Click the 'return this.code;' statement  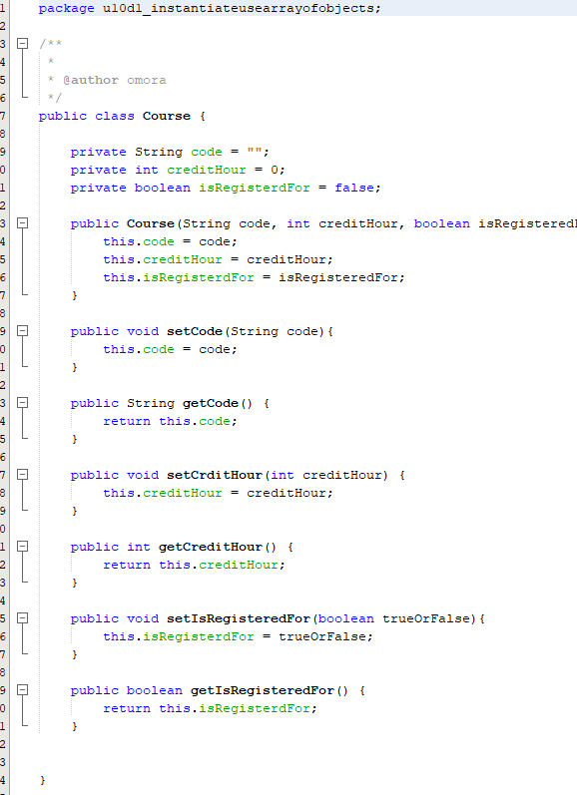tap(170, 421)
